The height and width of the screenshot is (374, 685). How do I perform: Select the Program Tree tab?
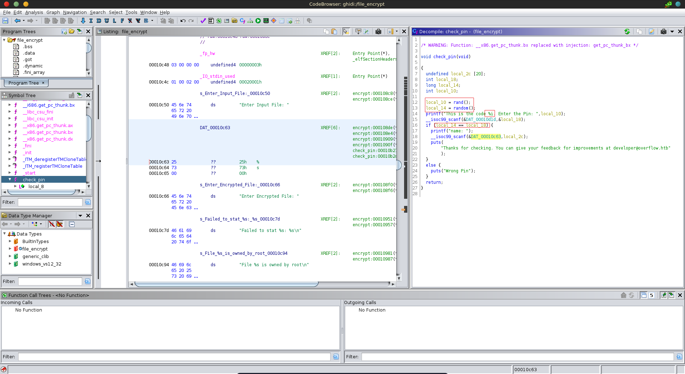pos(24,83)
